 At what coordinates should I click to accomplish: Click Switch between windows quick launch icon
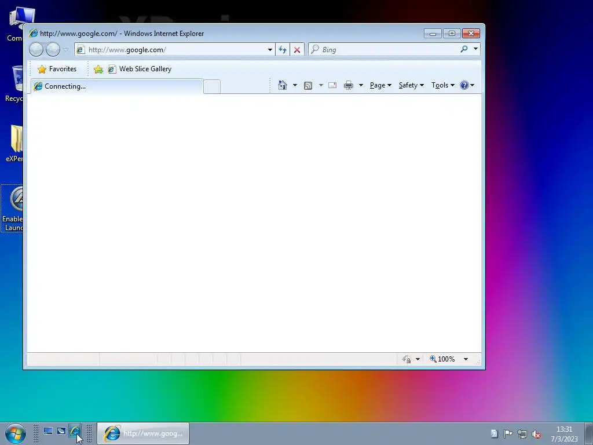click(61, 431)
